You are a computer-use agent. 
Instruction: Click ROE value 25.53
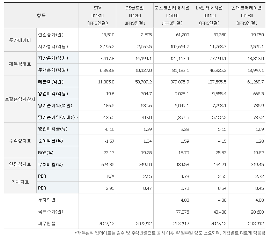[221, 153]
